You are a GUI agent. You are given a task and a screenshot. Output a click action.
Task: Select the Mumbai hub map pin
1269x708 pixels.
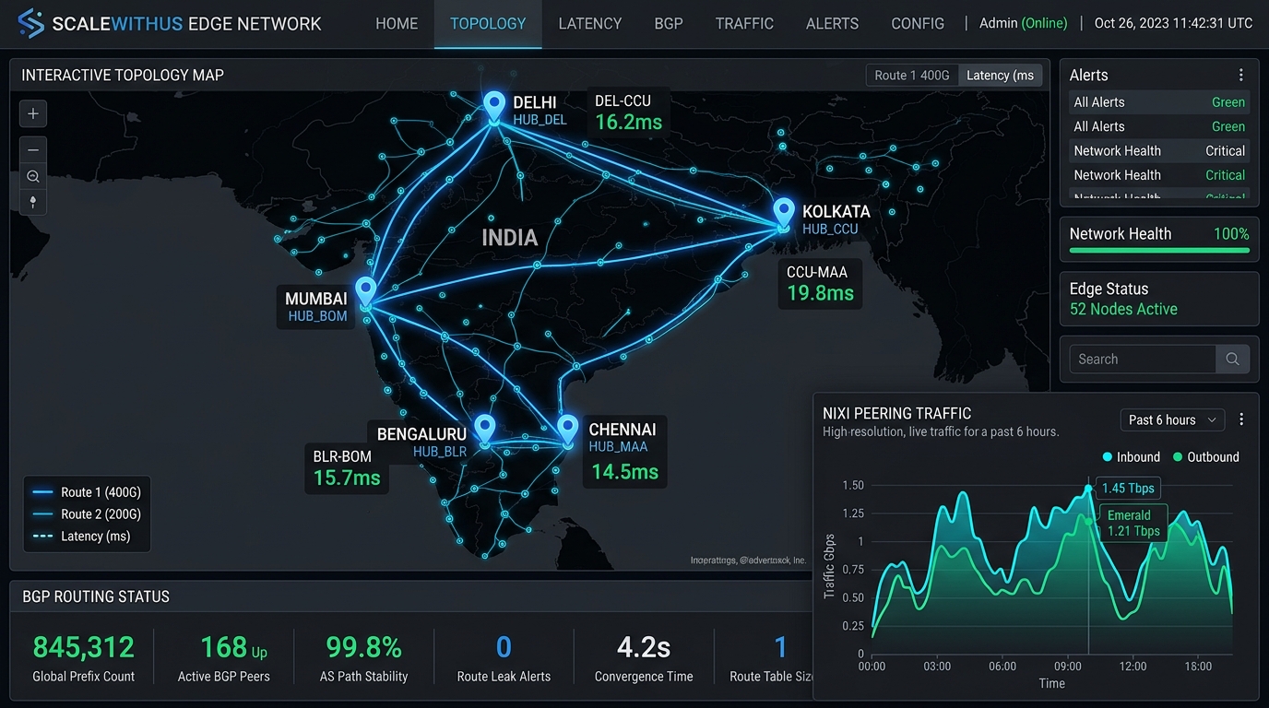pyautogui.click(x=366, y=293)
